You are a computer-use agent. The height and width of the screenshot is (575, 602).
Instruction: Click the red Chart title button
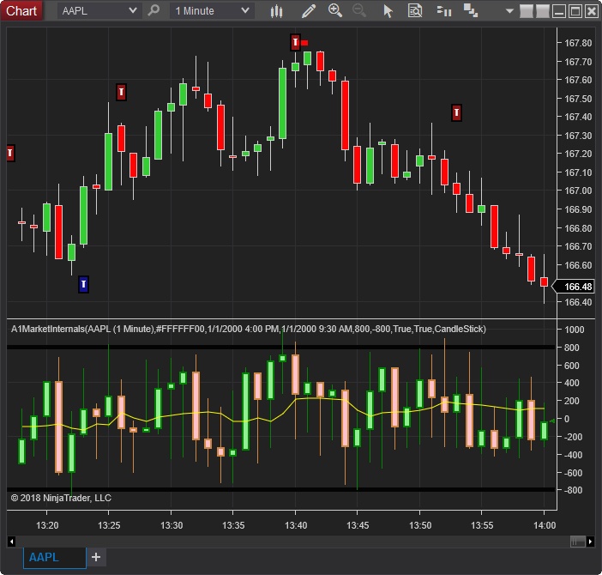pyautogui.click(x=21, y=10)
